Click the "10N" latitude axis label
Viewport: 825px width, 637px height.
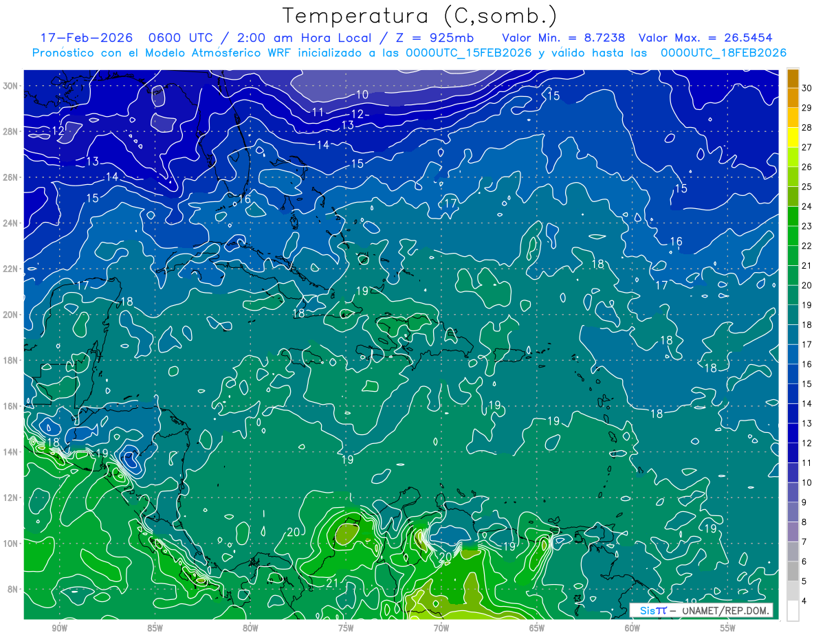(10, 544)
